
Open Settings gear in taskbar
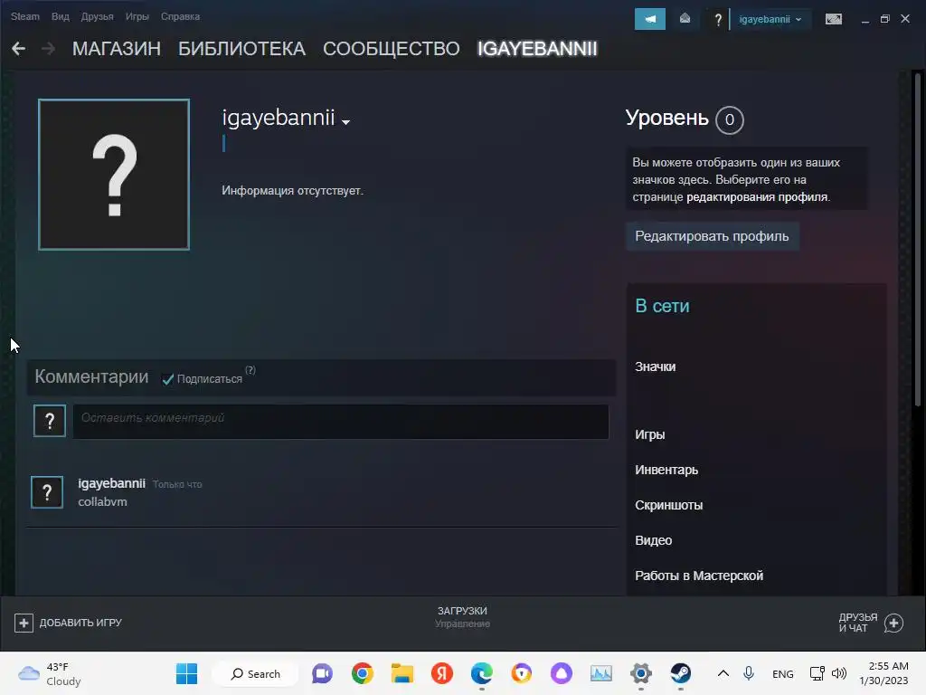click(641, 673)
